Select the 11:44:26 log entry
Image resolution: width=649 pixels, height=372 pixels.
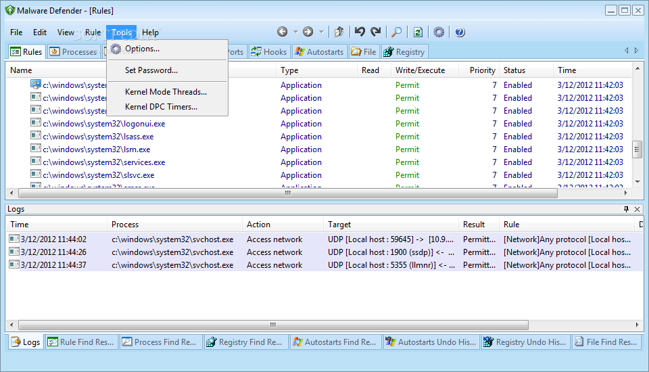pos(324,252)
